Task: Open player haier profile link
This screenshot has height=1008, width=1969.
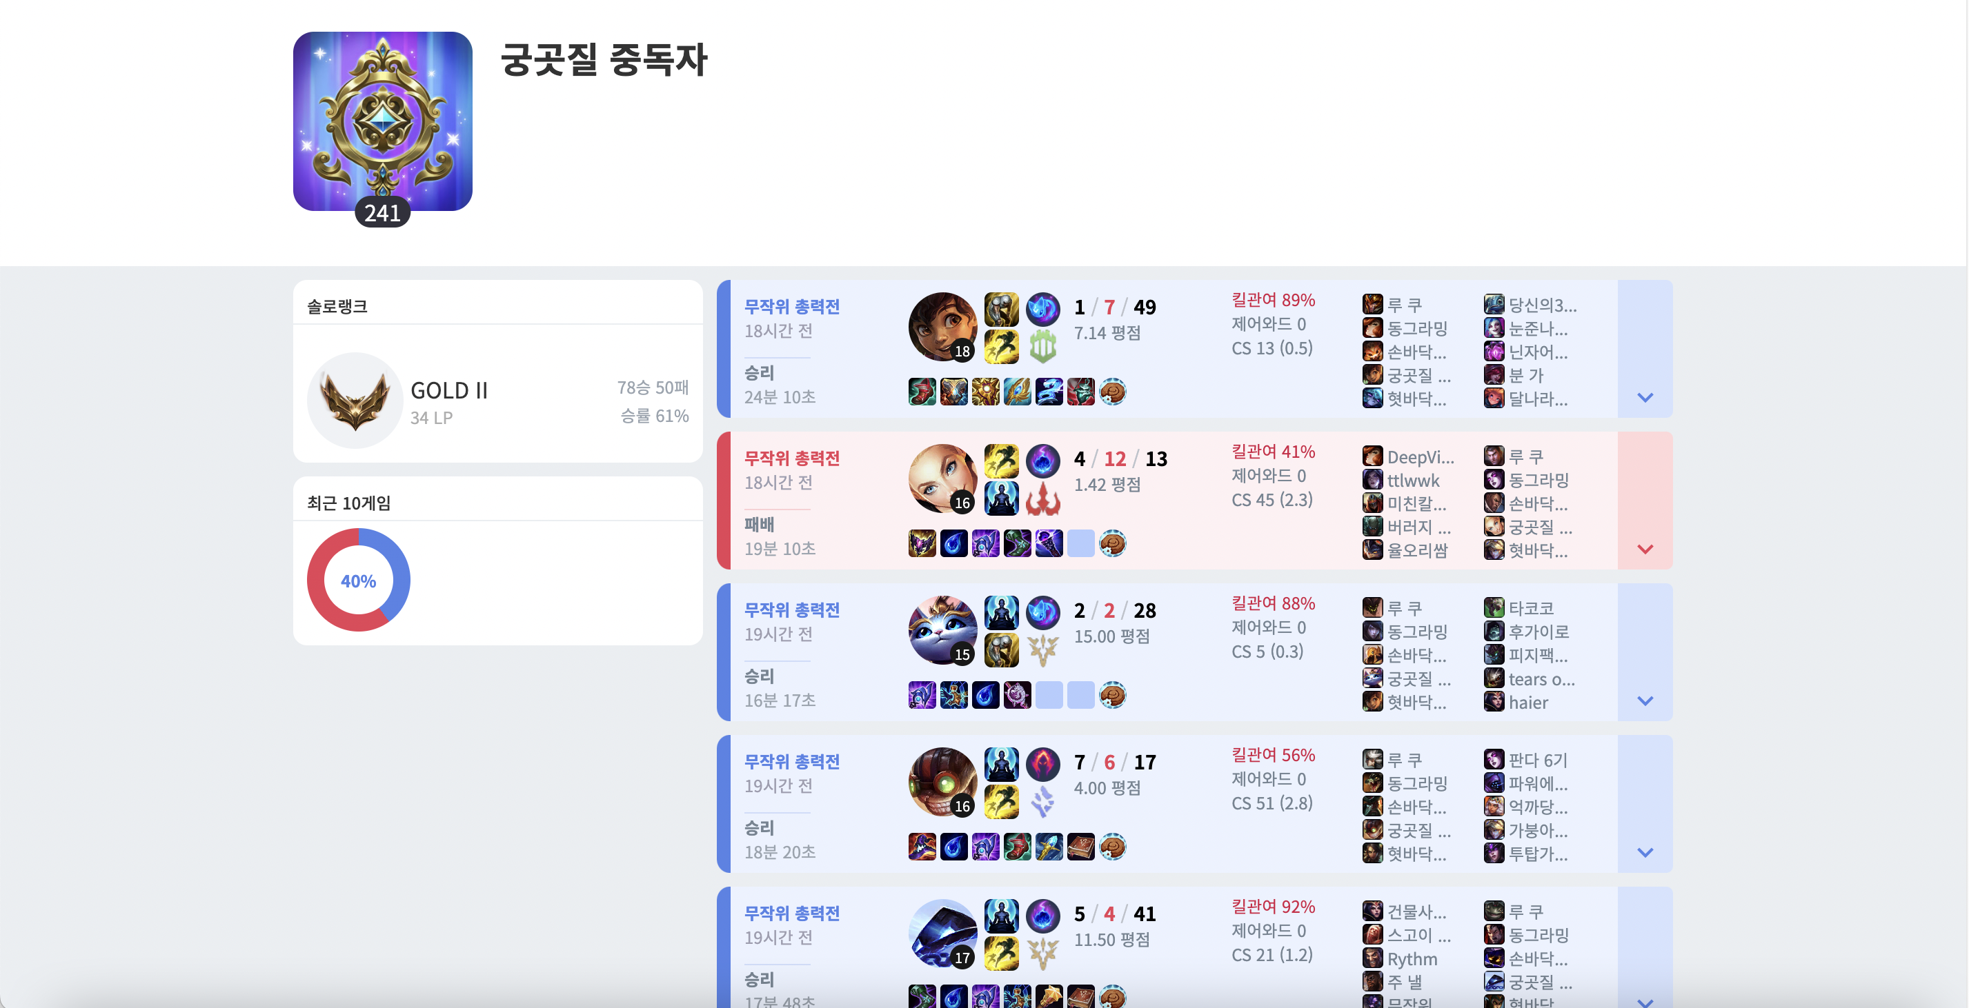Action: tap(1528, 703)
